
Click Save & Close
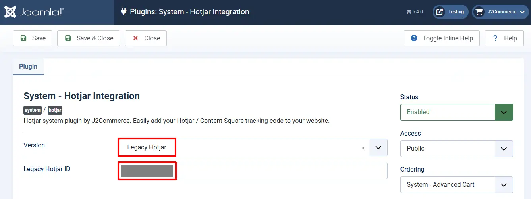click(89, 38)
